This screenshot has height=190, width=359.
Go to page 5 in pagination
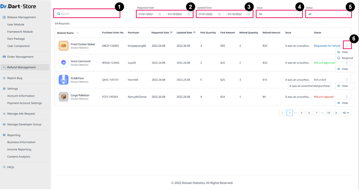coord(302,113)
